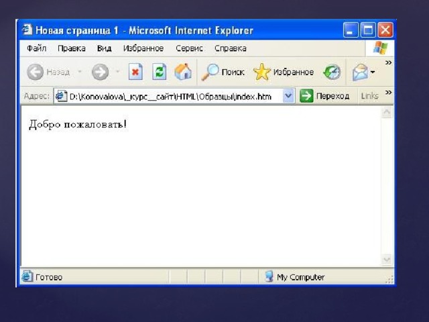Click the Links toolbar label

(369, 96)
